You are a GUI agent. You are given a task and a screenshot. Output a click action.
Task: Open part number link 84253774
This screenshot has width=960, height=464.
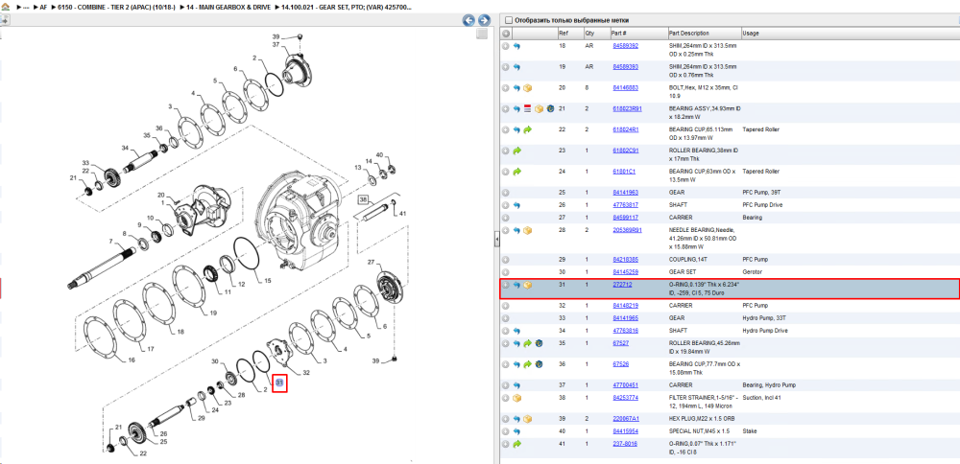626,398
